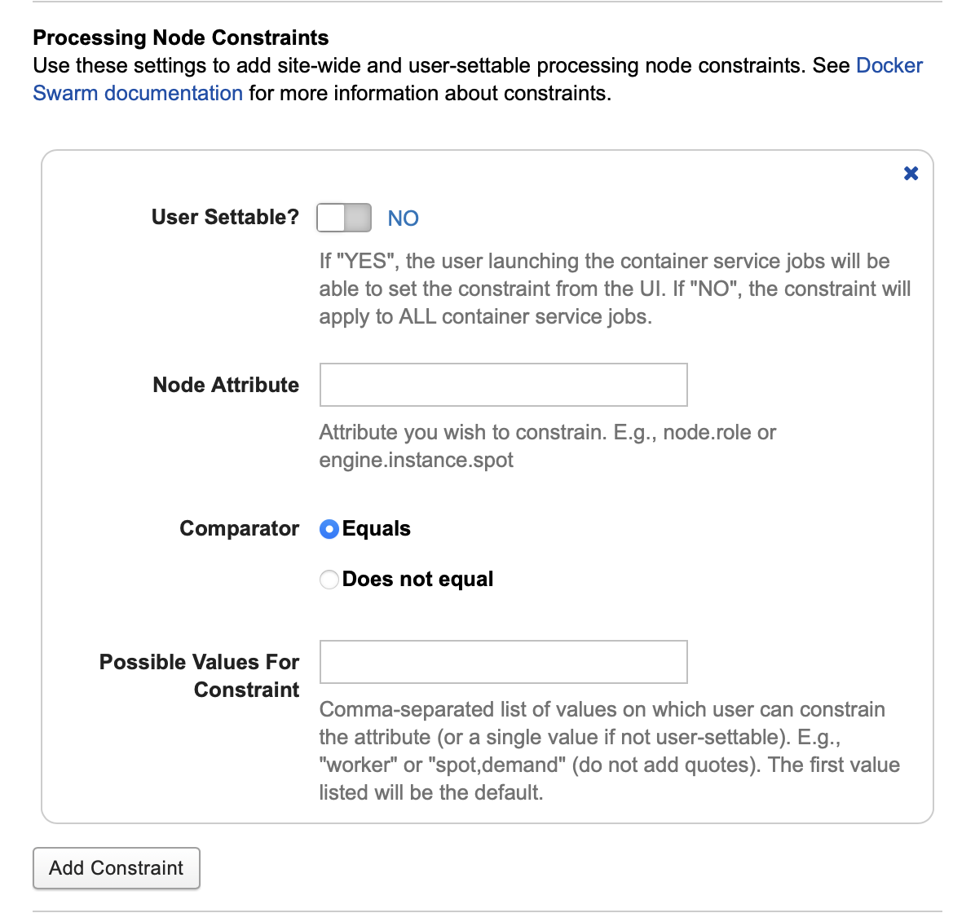
Task: Click the Attribute you wish to constrain hint
Action: 547,446
